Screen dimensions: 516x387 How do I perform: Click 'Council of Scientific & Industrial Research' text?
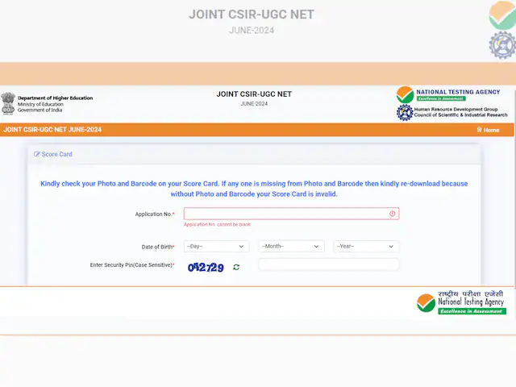tap(460, 114)
